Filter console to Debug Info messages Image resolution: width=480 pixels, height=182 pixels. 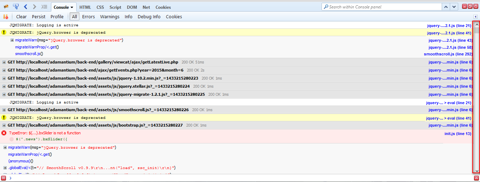pyautogui.click(x=149, y=16)
